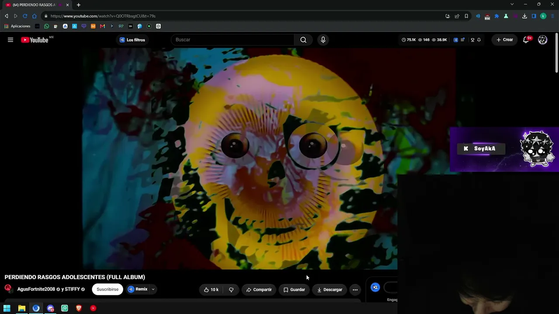
Task: Open Brave browser from taskbar
Action: [x=79, y=308]
